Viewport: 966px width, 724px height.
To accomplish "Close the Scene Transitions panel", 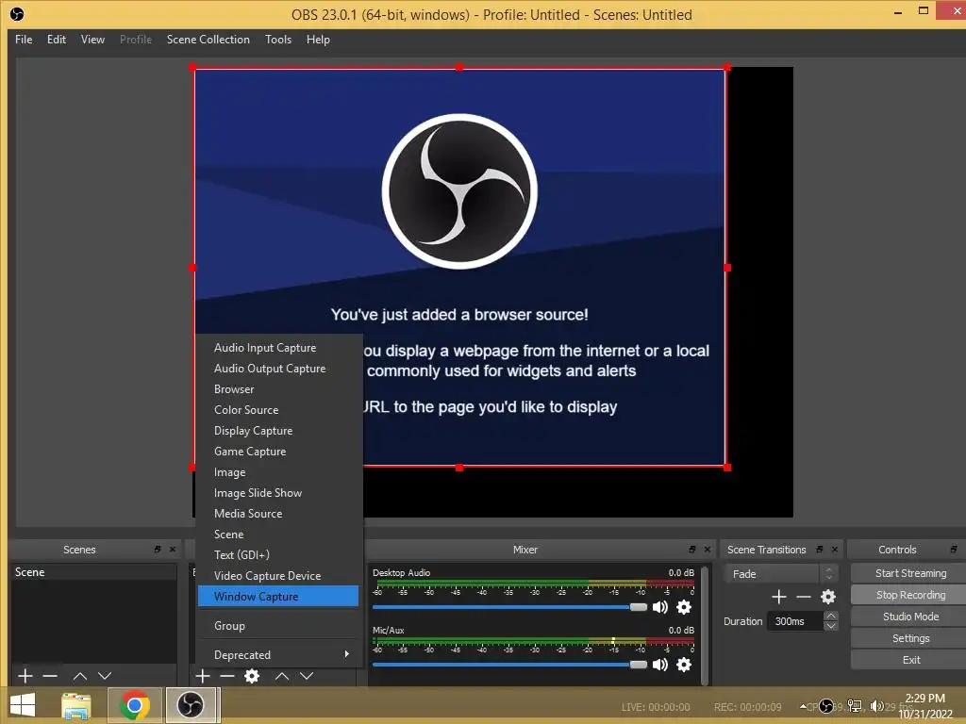I will pyautogui.click(x=835, y=550).
